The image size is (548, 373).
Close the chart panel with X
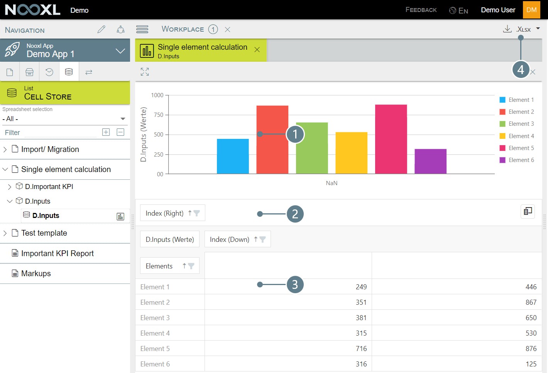(533, 72)
